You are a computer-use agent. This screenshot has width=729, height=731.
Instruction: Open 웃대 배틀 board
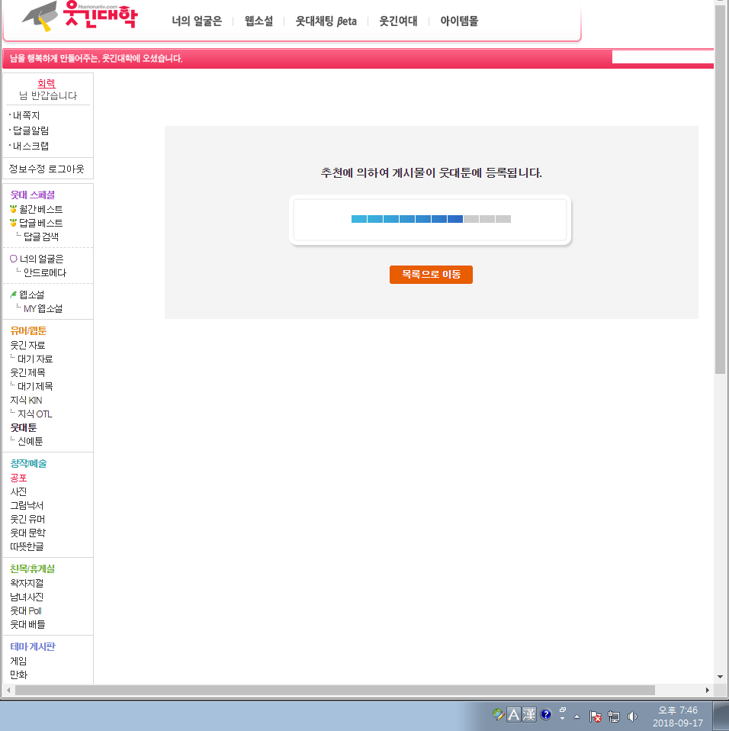click(x=27, y=624)
